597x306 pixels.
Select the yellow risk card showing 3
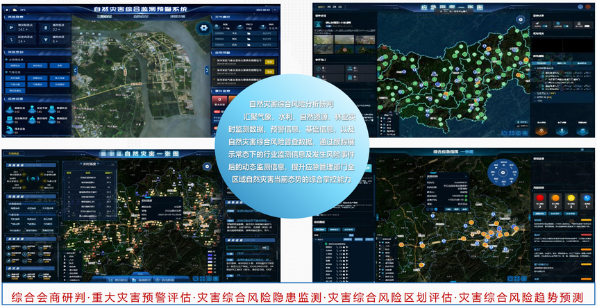[x=571, y=201]
